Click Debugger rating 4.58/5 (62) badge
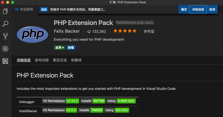The image size is (223, 117). [121, 101]
